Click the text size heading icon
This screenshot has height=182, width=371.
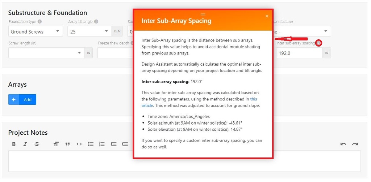tap(56, 144)
